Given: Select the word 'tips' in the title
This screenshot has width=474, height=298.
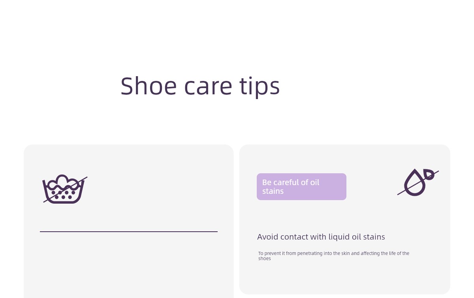Looking at the screenshot, I should tap(260, 86).
